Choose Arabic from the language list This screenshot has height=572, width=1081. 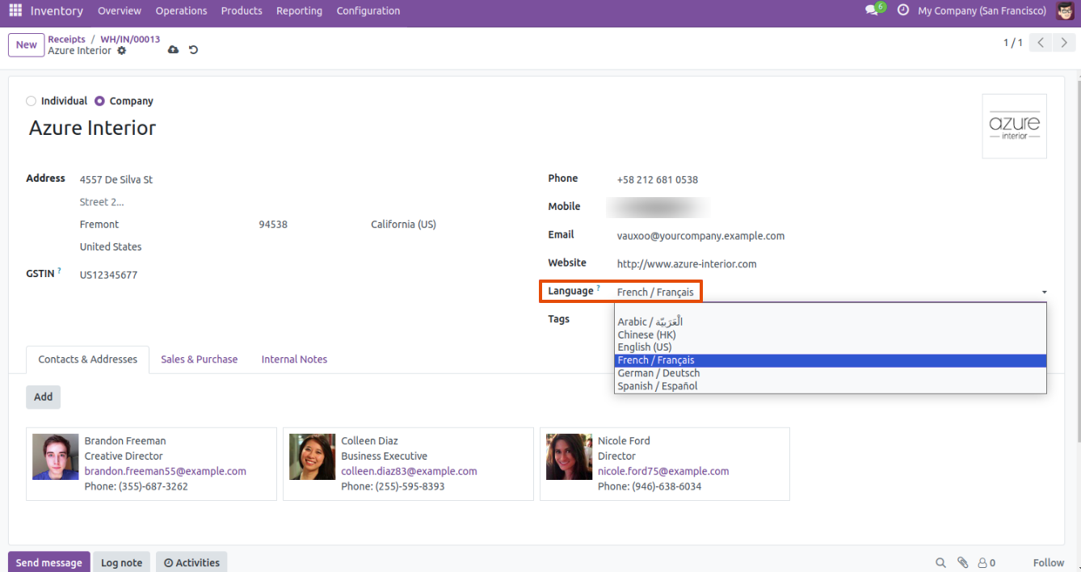click(831, 322)
